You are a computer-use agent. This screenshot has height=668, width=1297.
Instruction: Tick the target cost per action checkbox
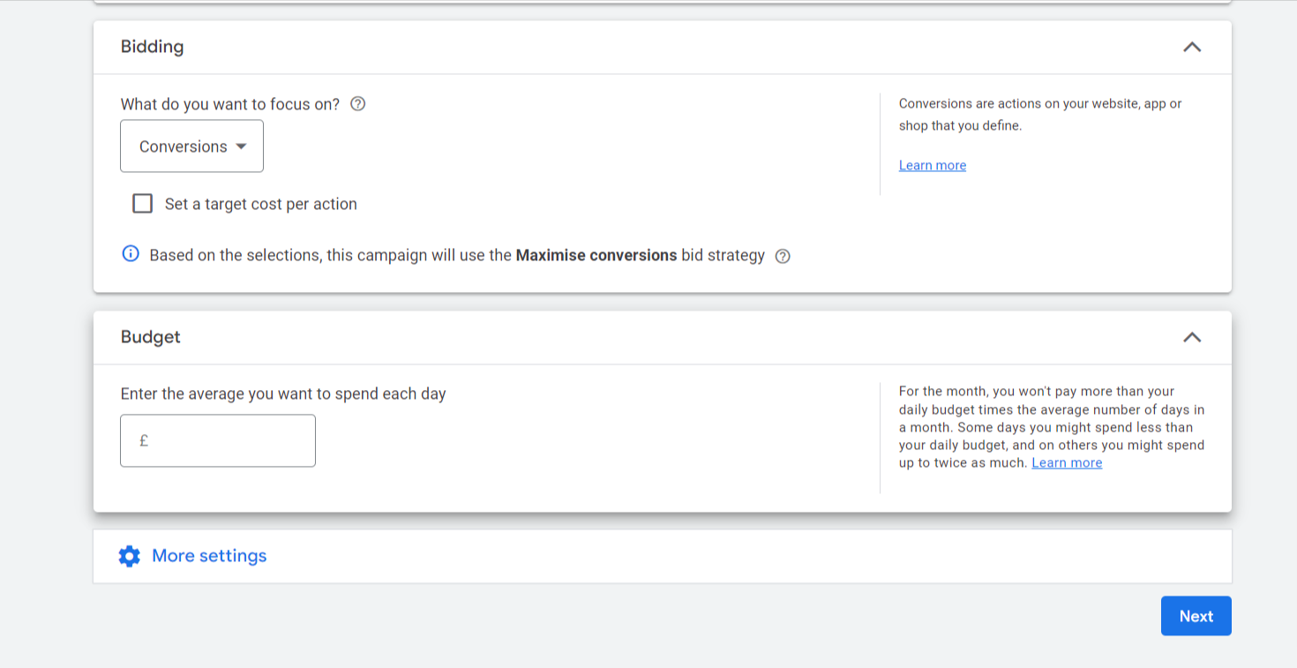(x=142, y=204)
